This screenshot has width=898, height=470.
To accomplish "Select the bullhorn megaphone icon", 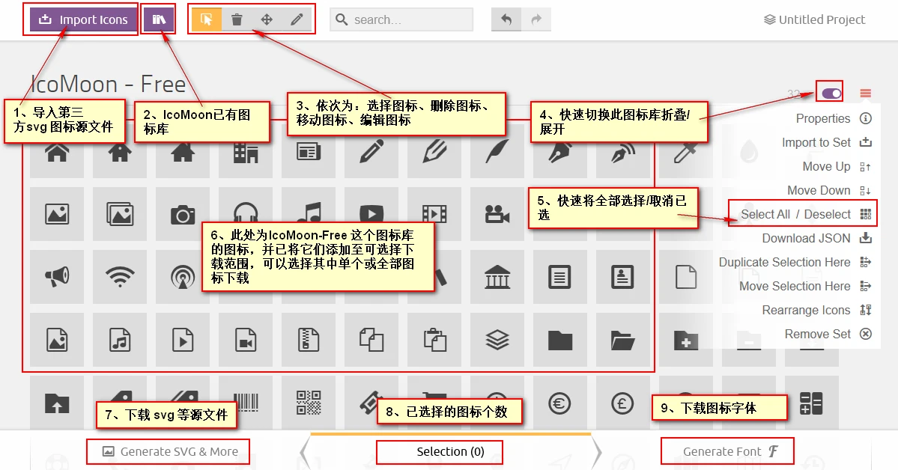I will click(57, 277).
